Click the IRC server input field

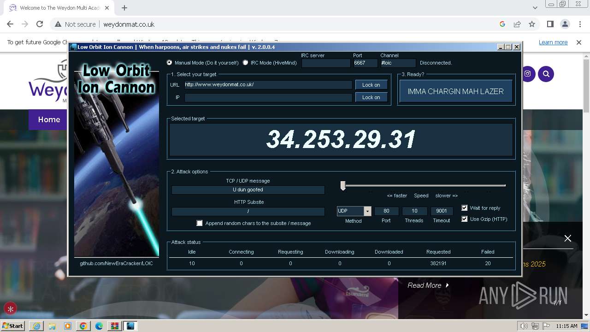326,63
